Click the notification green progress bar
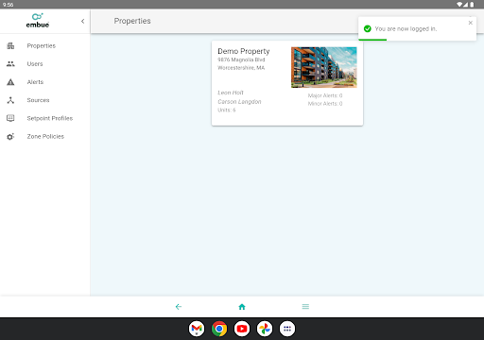484x340 pixels. 372,40
